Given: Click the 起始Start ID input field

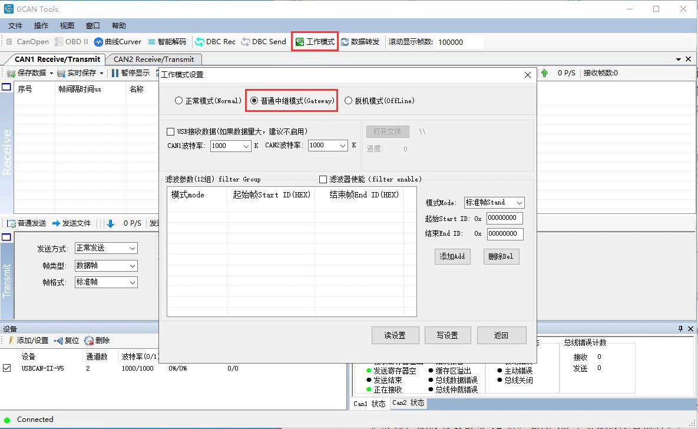Looking at the screenshot, I should pos(504,218).
